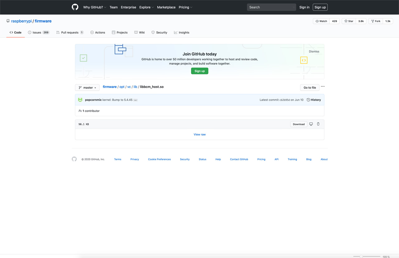This screenshot has width=399, height=258.
Task: Open the Cookie Preferences link
Action: (159, 159)
